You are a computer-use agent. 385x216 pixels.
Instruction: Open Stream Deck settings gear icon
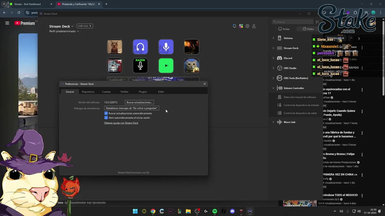point(247,26)
